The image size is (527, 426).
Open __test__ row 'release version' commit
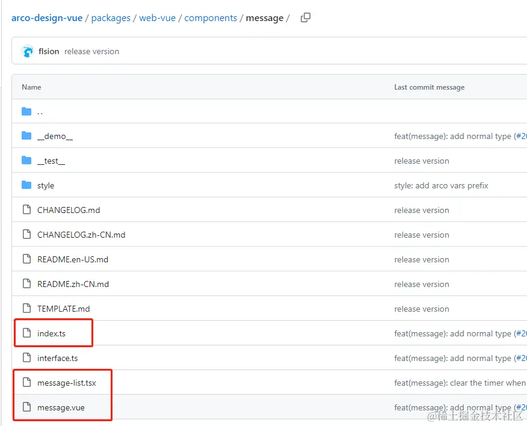422,161
